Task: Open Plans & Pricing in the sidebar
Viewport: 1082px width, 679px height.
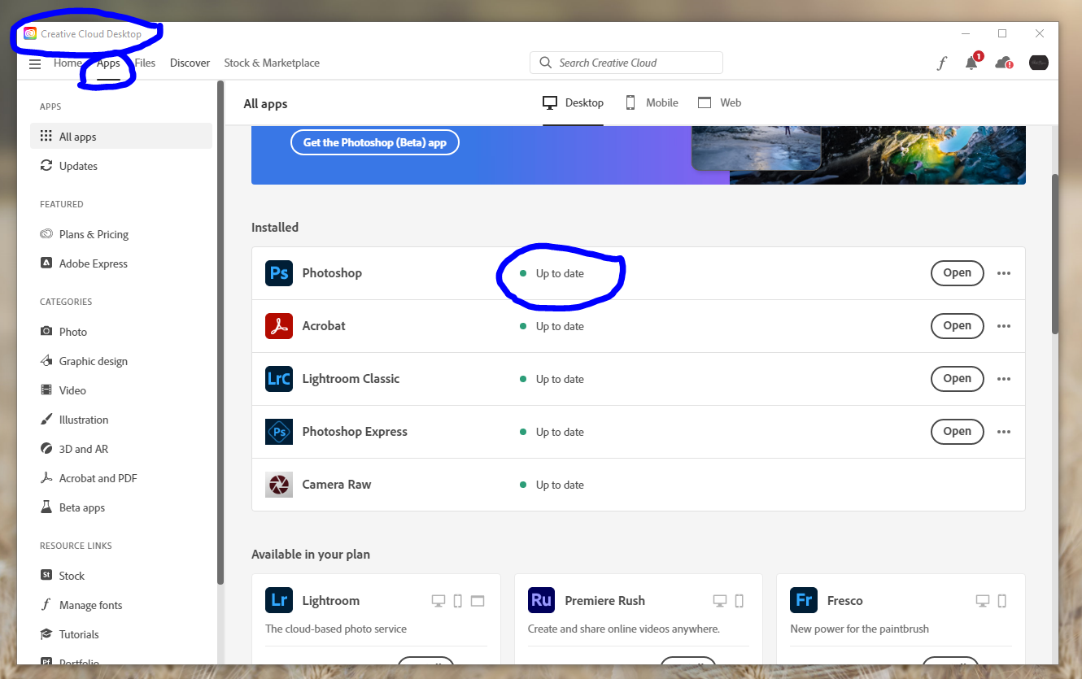Action: tap(121, 234)
